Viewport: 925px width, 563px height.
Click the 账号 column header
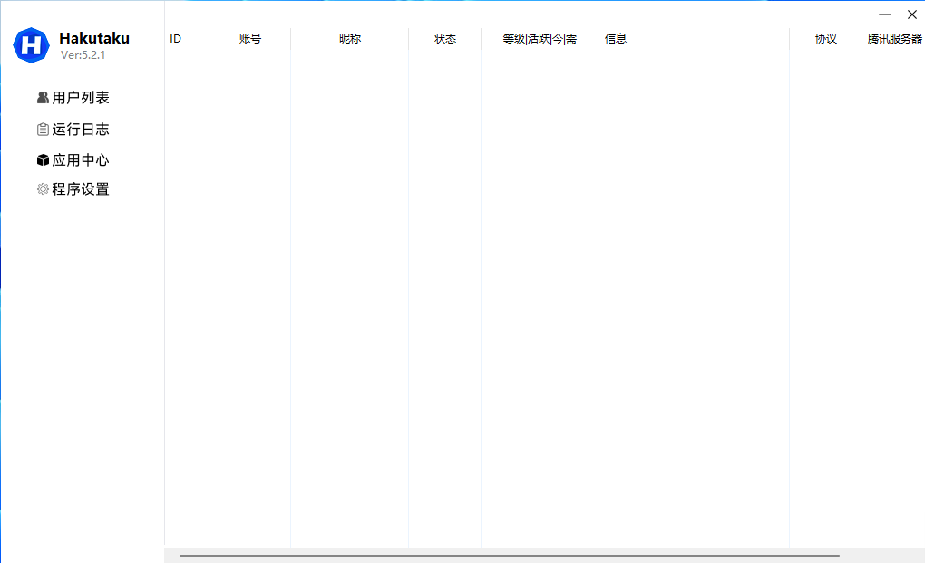pyautogui.click(x=250, y=39)
